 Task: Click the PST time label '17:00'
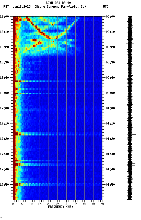point(4,108)
